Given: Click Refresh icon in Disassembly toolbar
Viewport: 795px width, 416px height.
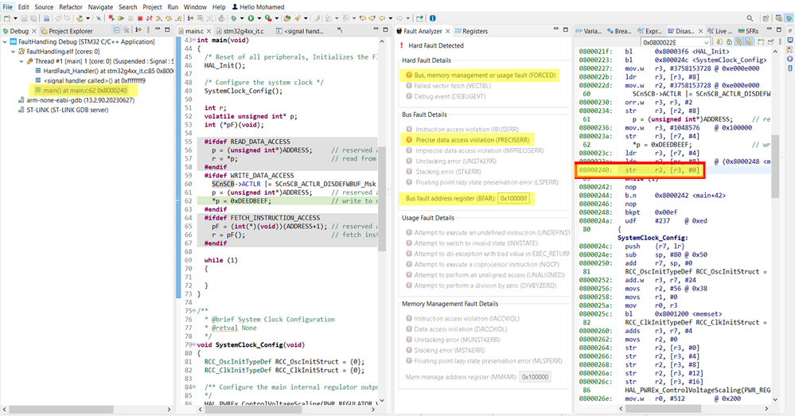Looking at the screenshot, I should click(x=719, y=42).
